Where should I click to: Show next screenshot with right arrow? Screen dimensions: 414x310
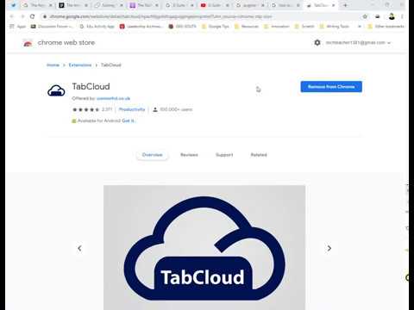click(329, 248)
